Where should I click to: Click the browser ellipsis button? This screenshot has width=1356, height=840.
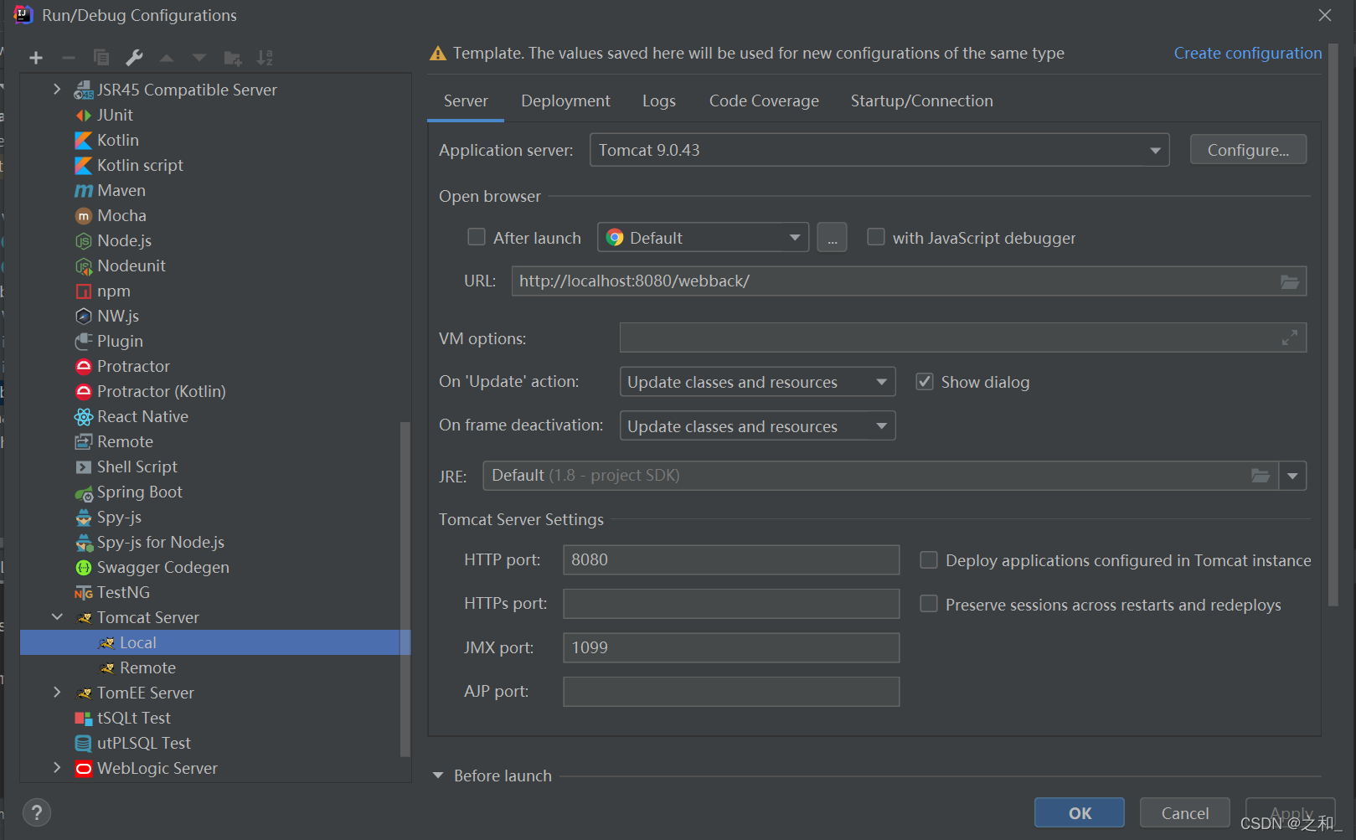click(832, 238)
